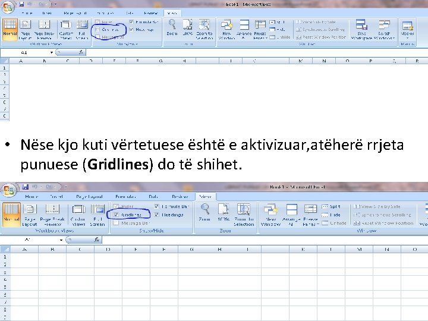This screenshot has height=321, width=428.
Task: Click Save Workspace in the top Excel ribbon
Action: 361,30
